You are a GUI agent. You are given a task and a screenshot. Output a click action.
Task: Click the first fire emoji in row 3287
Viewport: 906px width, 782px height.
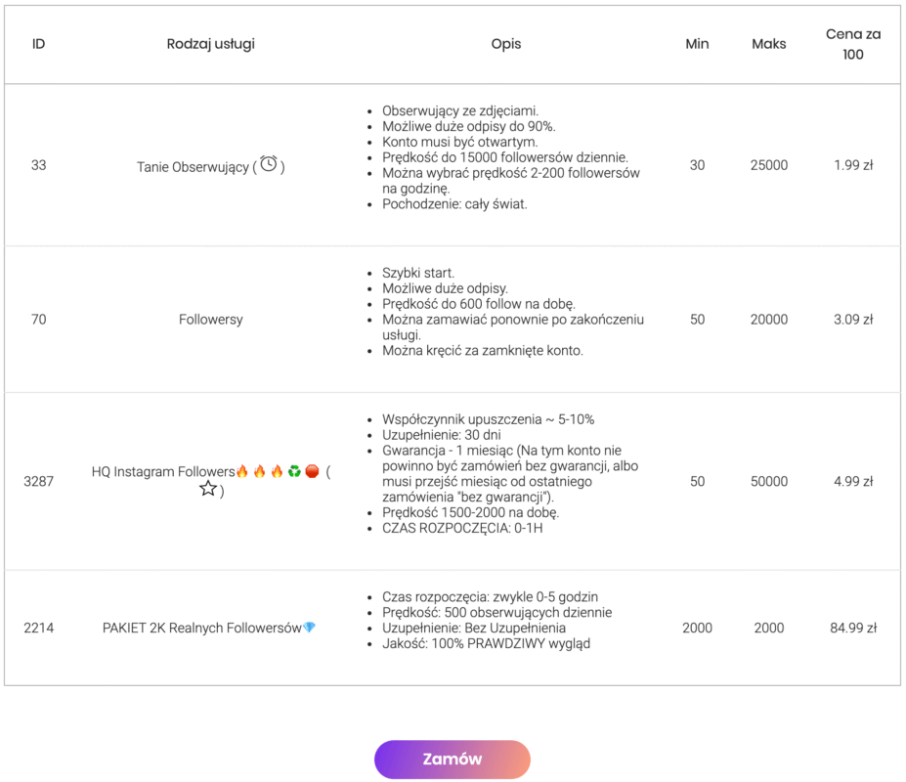242,472
